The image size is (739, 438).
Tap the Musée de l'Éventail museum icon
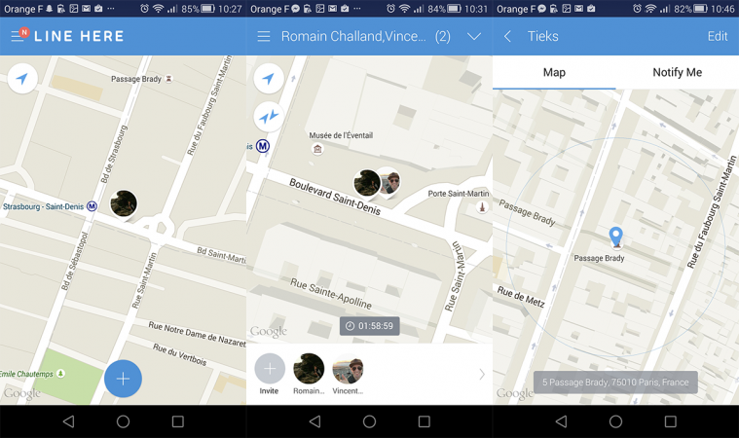(317, 149)
